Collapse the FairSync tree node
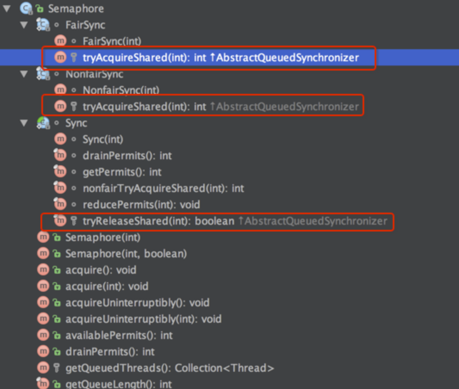This screenshot has width=459, height=389. tap(24, 25)
